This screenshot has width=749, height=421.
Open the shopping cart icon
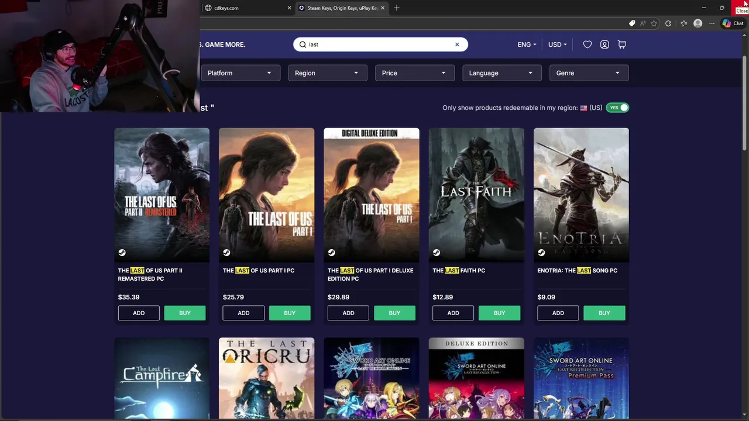[x=622, y=44]
